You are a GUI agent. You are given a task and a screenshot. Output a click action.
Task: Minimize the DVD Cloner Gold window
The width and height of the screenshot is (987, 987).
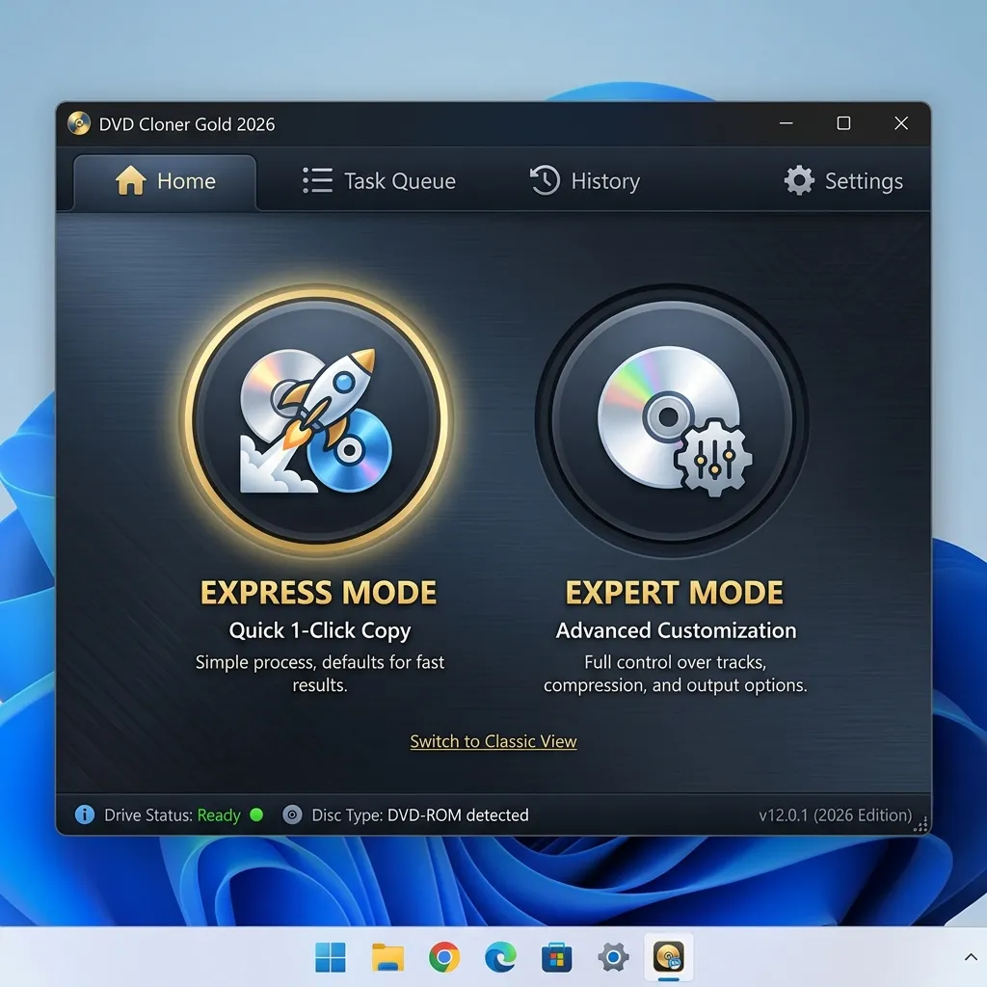787,123
